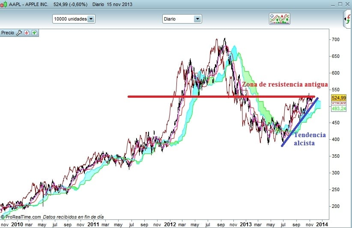Maximize the chart window

tap(340, 4)
